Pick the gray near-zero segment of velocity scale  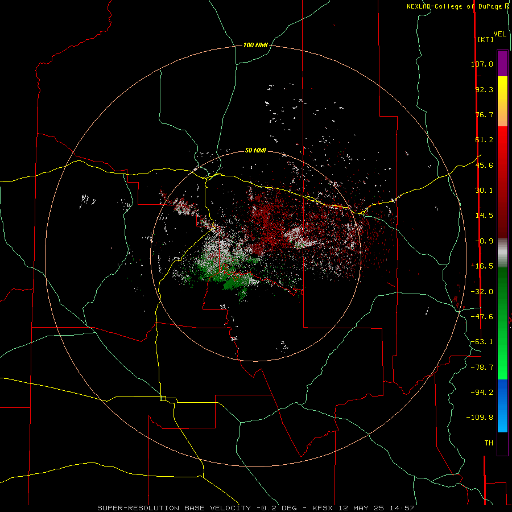502,253
